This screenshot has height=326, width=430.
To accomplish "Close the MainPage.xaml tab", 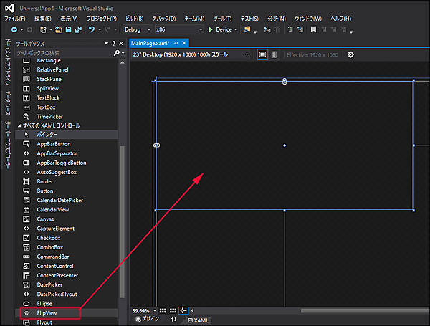I will (x=184, y=44).
